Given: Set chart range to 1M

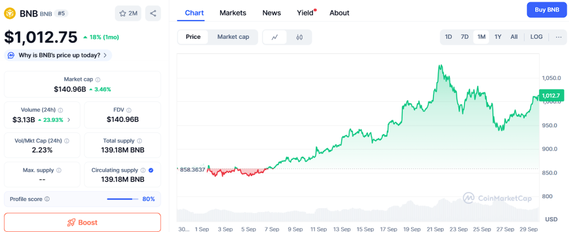Looking at the screenshot, I should tap(482, 37).
